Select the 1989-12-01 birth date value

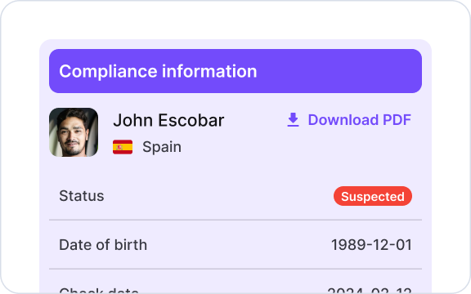click(371, 245)
